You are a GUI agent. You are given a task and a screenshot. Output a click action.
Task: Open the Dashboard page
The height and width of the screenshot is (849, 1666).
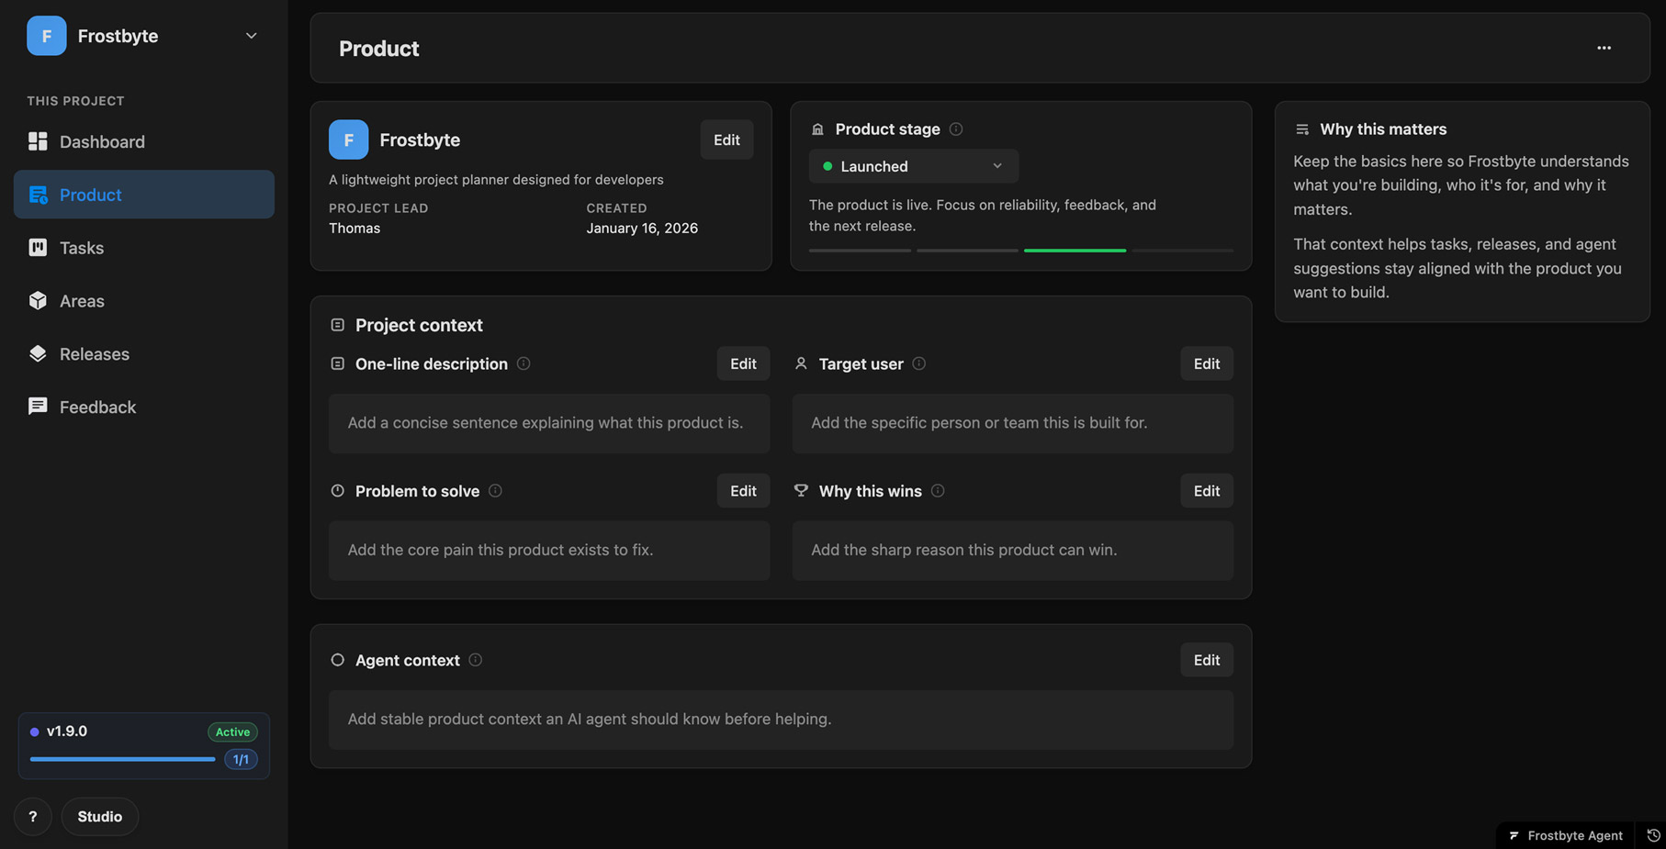pos(144,141)
